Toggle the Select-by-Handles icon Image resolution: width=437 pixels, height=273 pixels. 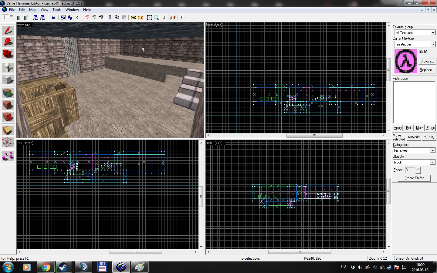pyautogui.click(x=149, y=18)
